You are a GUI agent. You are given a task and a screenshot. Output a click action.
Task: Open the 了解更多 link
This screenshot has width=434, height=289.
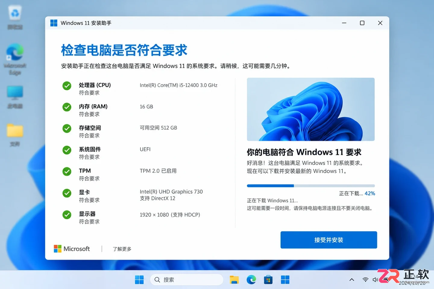point(122,249)
